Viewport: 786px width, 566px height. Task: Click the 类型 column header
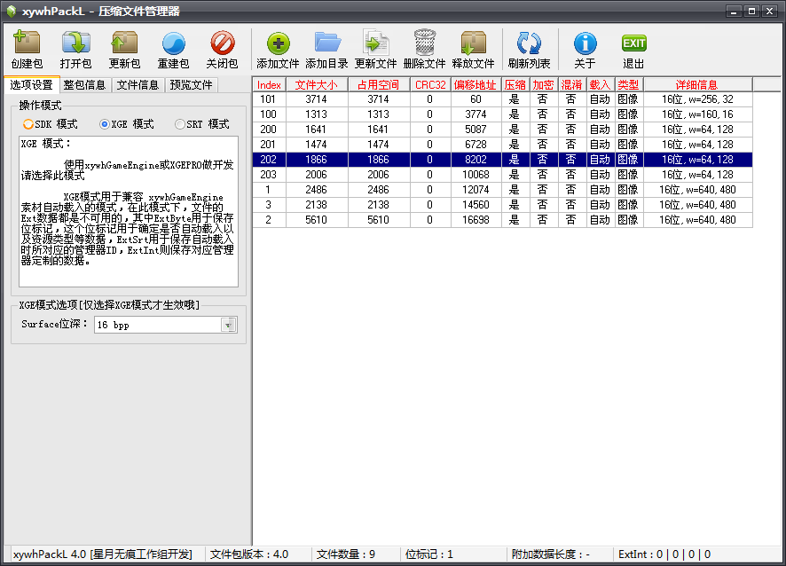tap(629, 85)
